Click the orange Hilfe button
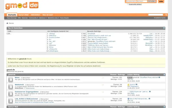 point(161,1)
